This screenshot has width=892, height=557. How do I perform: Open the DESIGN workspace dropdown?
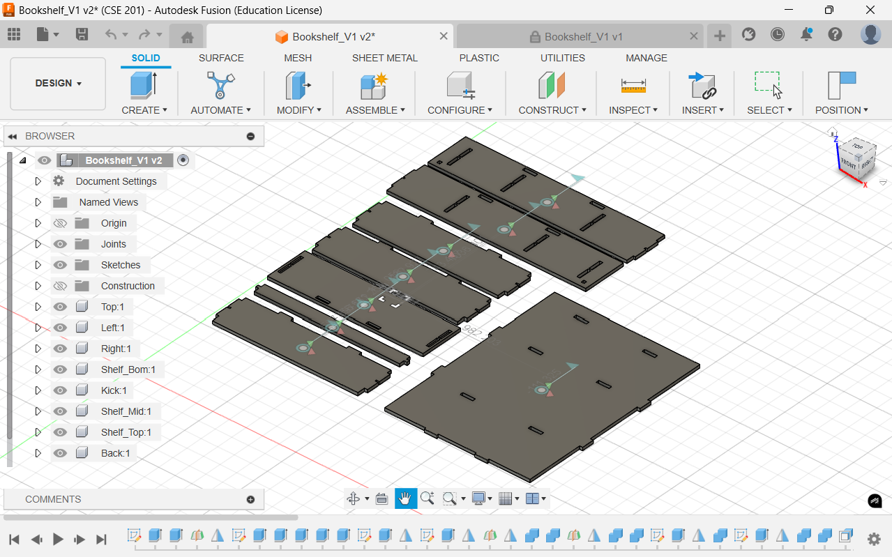point(58,84)
